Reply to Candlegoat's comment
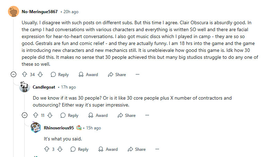Image resolution: width=265 pixels, height=157 pixels. click(70, 116)
